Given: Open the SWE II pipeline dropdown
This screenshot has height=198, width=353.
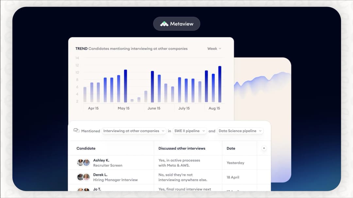Looking at the screenshot, I should 190,131.
